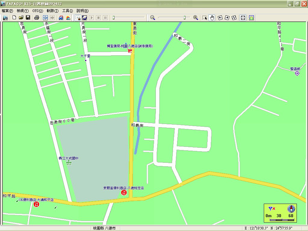Image resolution: width=308 pixels, height=231 pixels.
Task: Toggle the locked crosshair position button
Action: pyautogui.click(x=78, y=18)
